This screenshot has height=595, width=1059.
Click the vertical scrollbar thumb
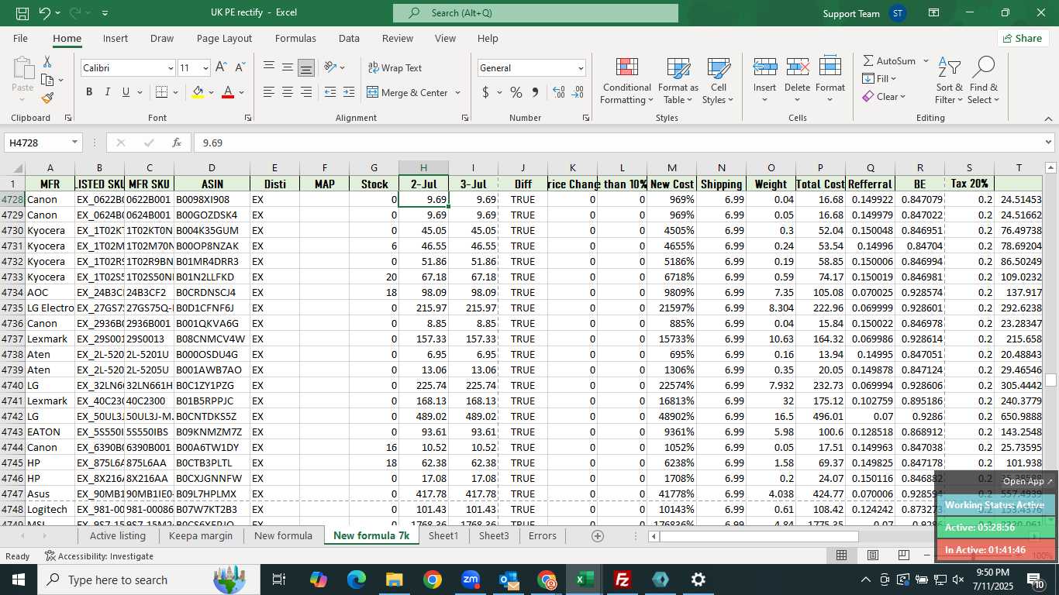(1051, 380)
